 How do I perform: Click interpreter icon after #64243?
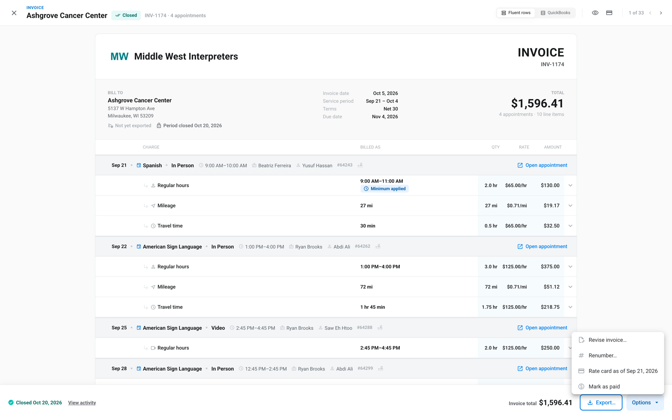tap(360, 165)
